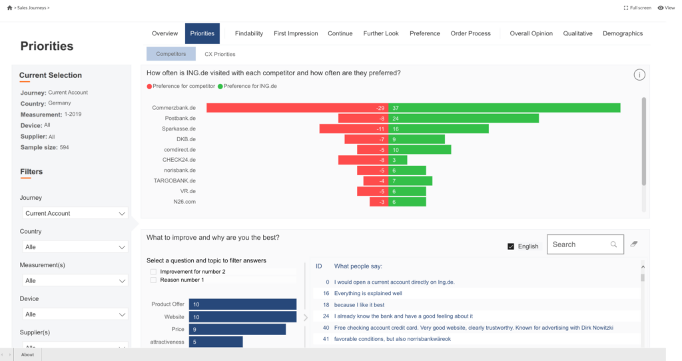Switch to the First Impression tab
682x361 pixels.
click(x=296, y=33)
